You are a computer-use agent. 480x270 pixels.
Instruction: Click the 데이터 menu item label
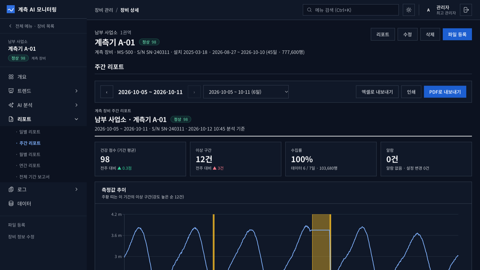(24, 203)
